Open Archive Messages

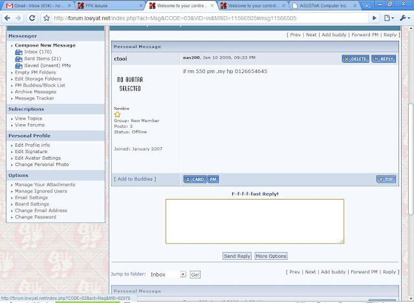(36, 92)
